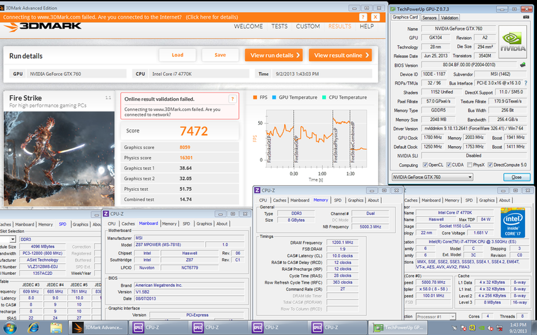Select the Graphics Card tab in GPU-Z

(x=405, y=17)
